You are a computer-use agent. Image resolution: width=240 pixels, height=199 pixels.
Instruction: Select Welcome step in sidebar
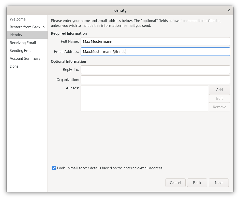[18, 19]
